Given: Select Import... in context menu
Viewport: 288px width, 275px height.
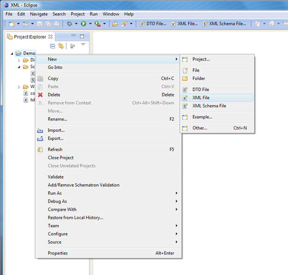Looking at the screenshot, I should pyautogui.click(x=108, y=130).
